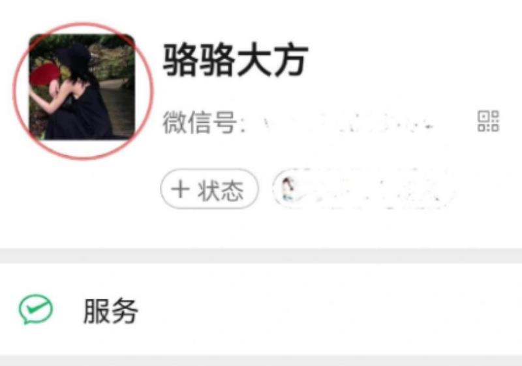The width and height of the screenshot is (522, 366).
Task: Tap the blurred WeChat ID value
Action: 348,123
